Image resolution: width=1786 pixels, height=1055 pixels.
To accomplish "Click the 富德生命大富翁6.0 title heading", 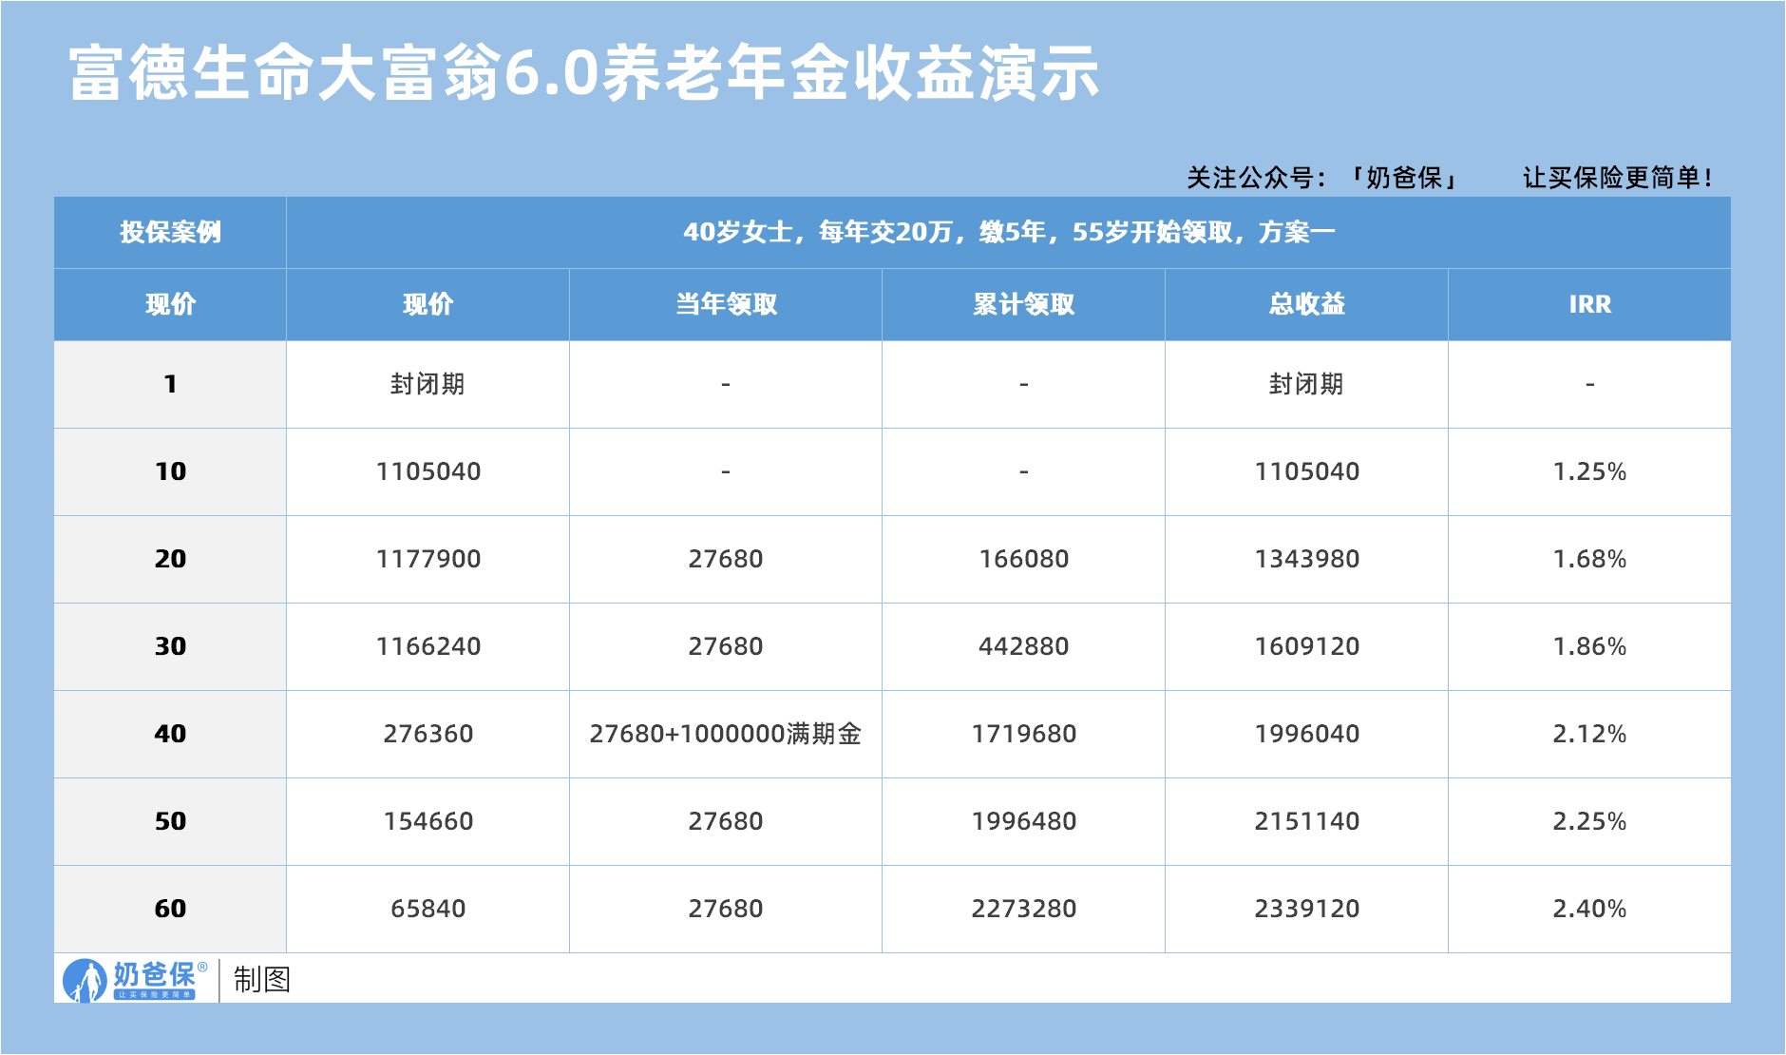I will tap(583, 74).
